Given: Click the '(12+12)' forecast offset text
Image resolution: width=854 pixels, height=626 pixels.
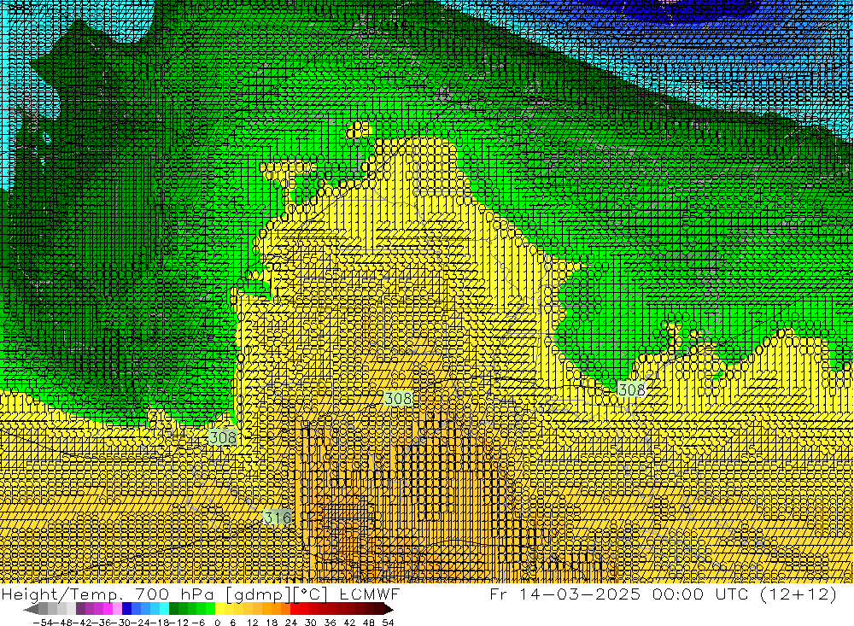Looking at the screenshot, I should (x=799, y=594).
